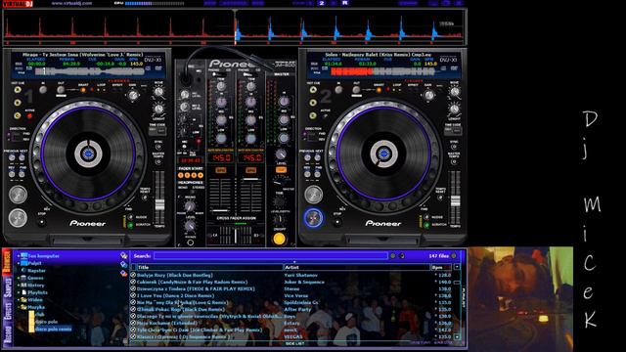The image size is (626, 352).
Task: Select the Napster tree item
Action: click(36, 271)
